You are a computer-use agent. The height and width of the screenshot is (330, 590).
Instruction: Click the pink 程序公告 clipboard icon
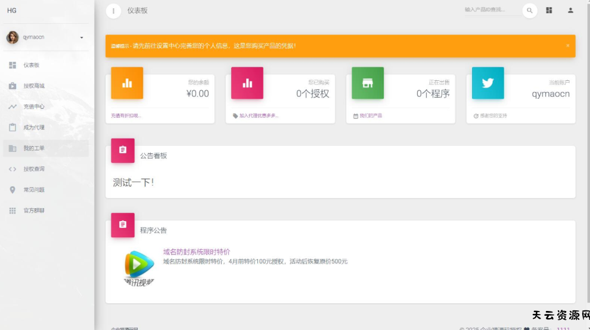(123, 225)
